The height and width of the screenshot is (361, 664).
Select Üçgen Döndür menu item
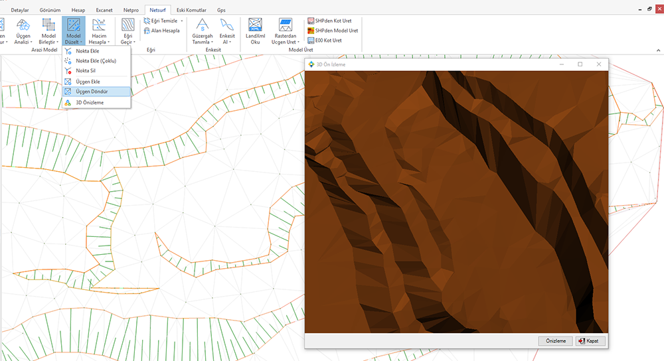[92, 92]
